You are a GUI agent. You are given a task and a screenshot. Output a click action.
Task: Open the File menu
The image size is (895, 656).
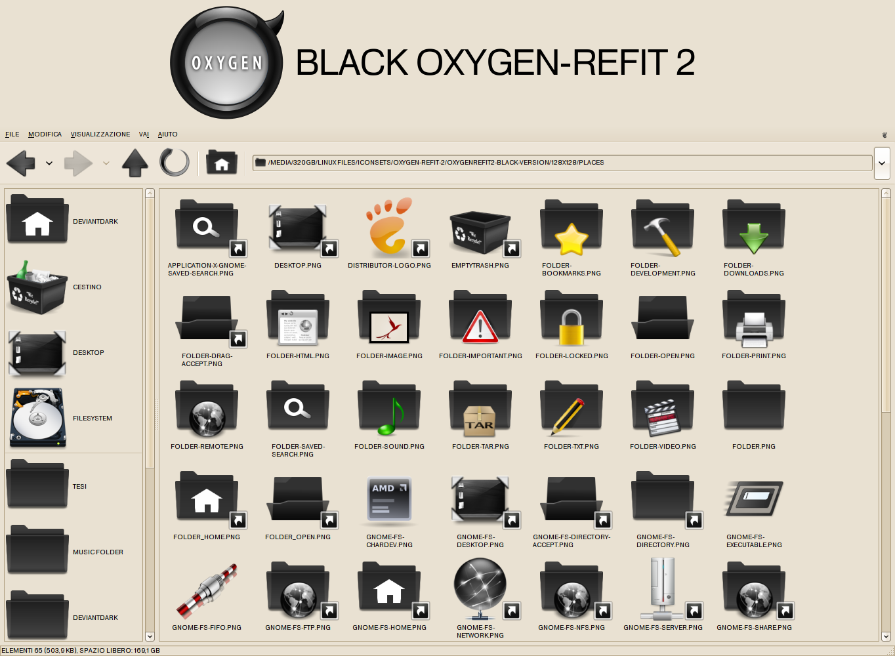click(12, 134)
